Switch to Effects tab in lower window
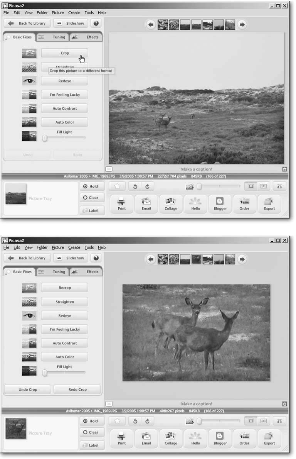The width and height of the screenshot is (296, 459). tap(86, 272)
